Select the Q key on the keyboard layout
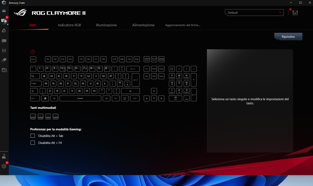The width and height of the screenshot is (313, 186). click(x=44, y=76)
